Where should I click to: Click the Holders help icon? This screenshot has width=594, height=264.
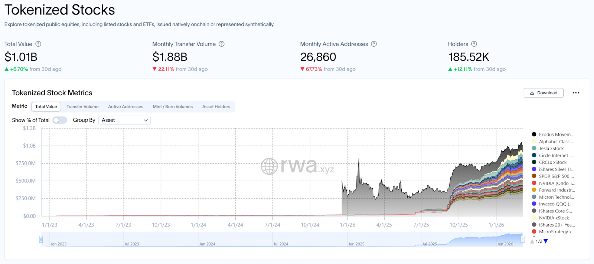[x=474, y=44]
